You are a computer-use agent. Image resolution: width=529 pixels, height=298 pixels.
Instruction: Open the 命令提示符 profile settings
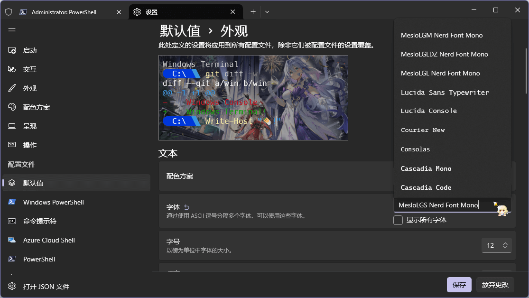click(40, 221)
